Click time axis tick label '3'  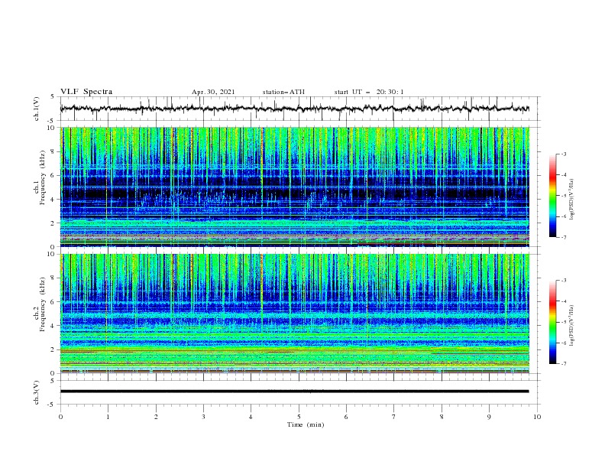[x=203, y=417]
